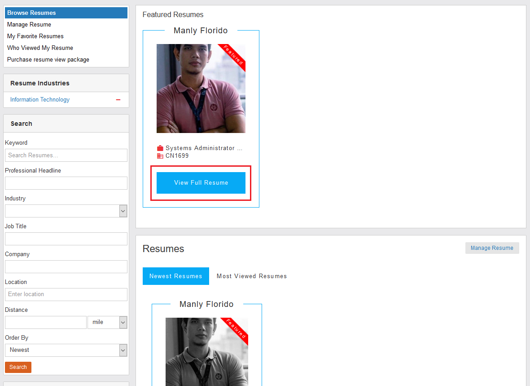The image size is (530, 386).
Task: Click the Featured ribbon on the grayscale photo
Action: click(237, 329)
